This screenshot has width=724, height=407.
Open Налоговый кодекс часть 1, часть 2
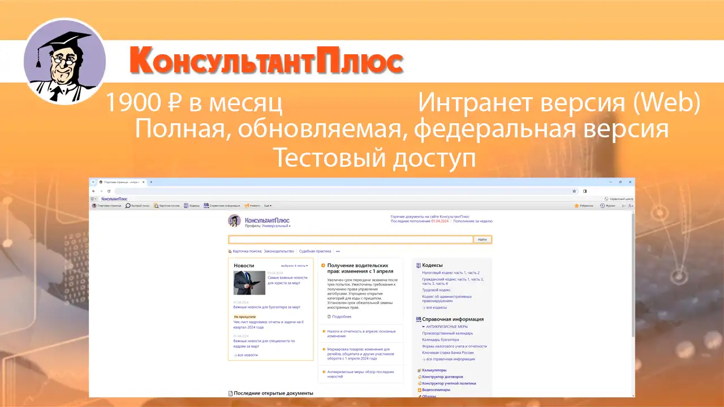(451, 272)
